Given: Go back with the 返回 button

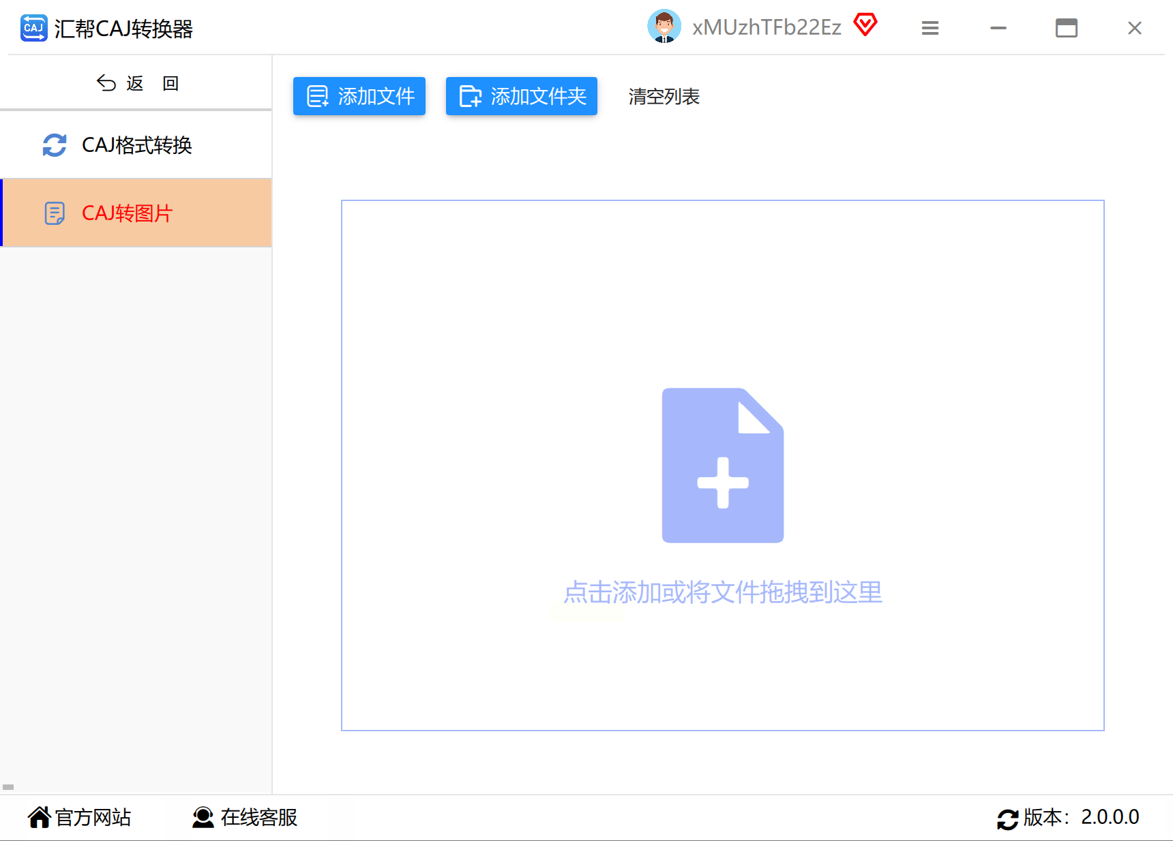Looking at the screenshot, I should pyautogui.click(x=137, y=83).
